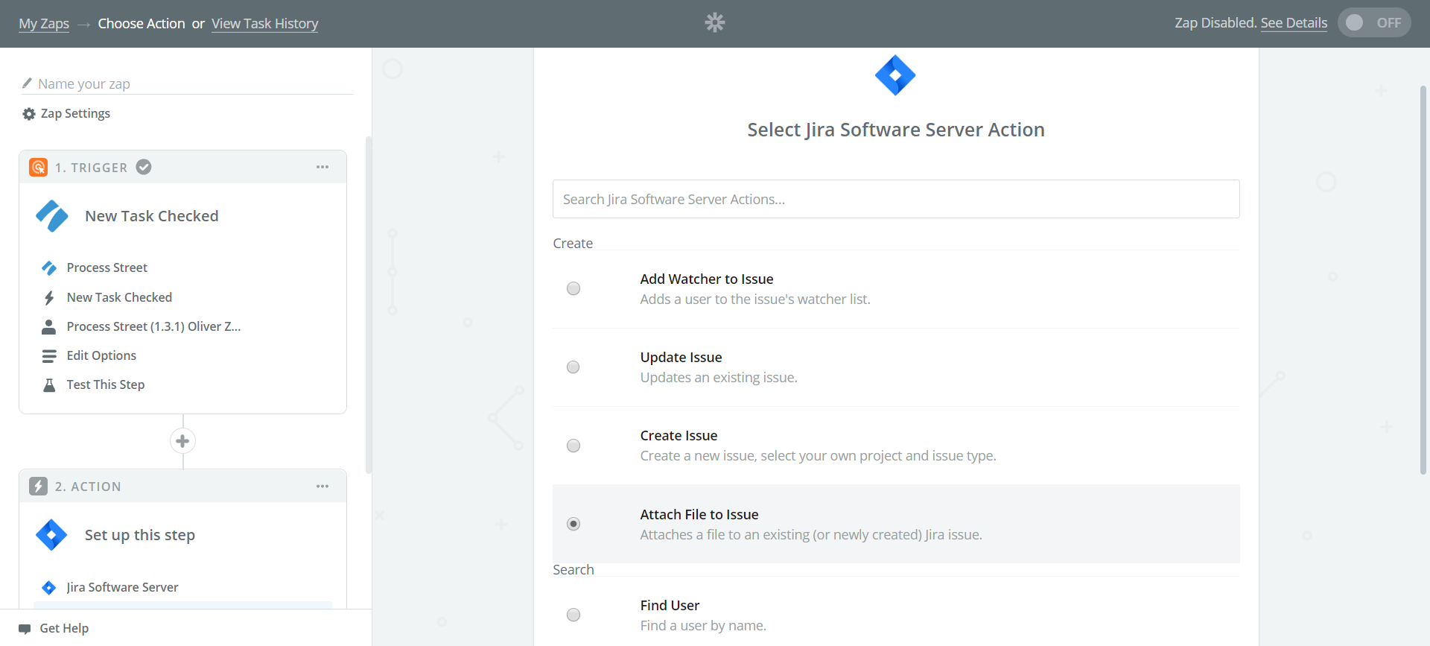
Task: Click the Edit Options lines icon
Action: click(x=49, y=356)
